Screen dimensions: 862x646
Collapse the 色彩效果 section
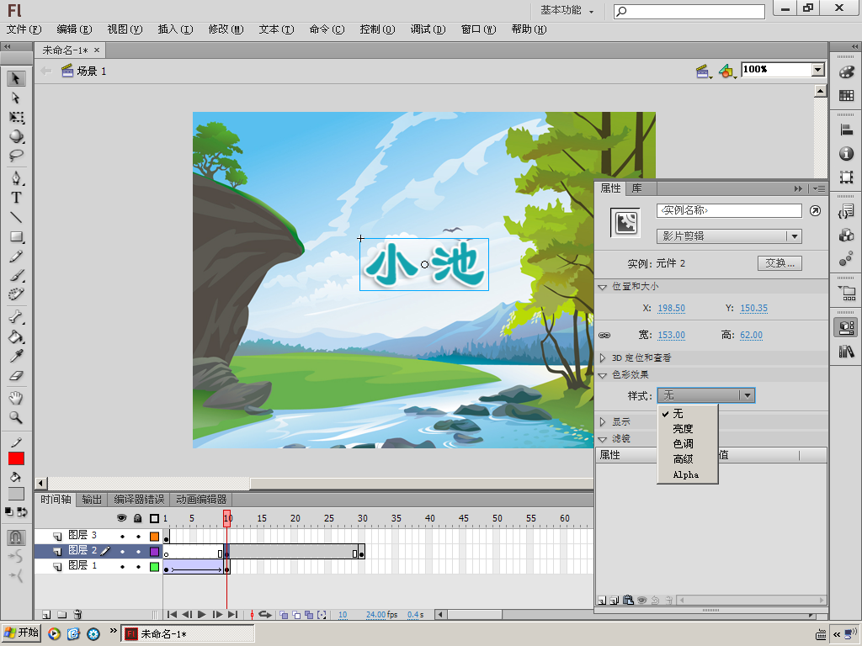(603, 375)
